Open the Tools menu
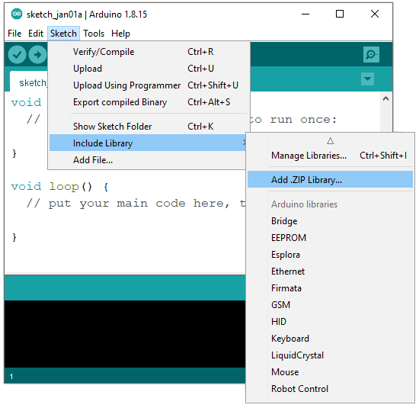This screenshot has height=408, width=419. click(x=94, y=34)
